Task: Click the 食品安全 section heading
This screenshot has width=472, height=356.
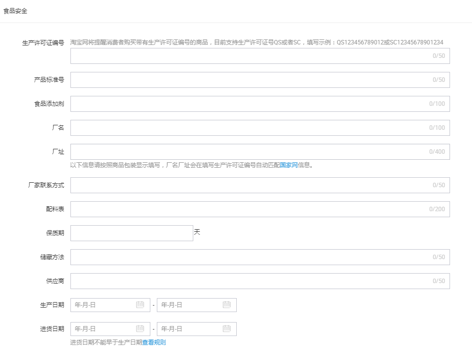Action: 15,11
